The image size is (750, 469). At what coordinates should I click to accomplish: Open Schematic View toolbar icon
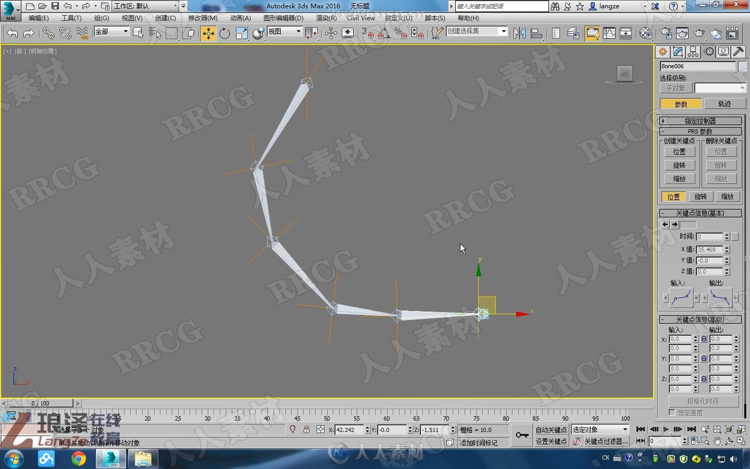pyautogui.click(x=626, y=33)
